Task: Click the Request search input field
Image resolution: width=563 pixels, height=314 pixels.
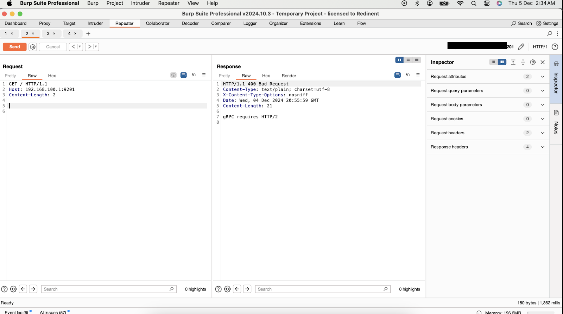Action: tap(109, 289)
